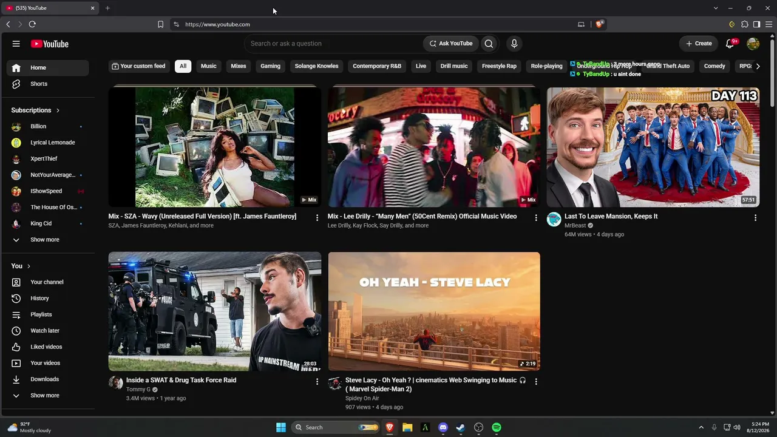
Task: Show next topic chips with the arrow
Action: pos(758,66)
